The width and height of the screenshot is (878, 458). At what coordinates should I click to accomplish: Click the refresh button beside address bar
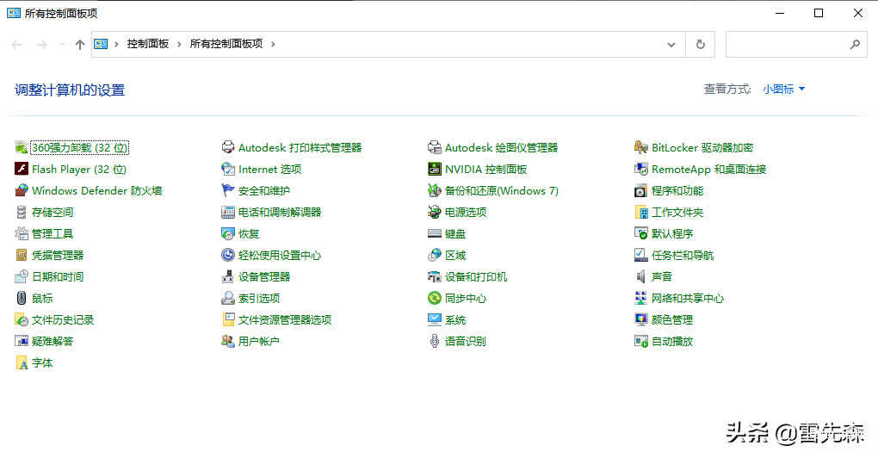701,44
